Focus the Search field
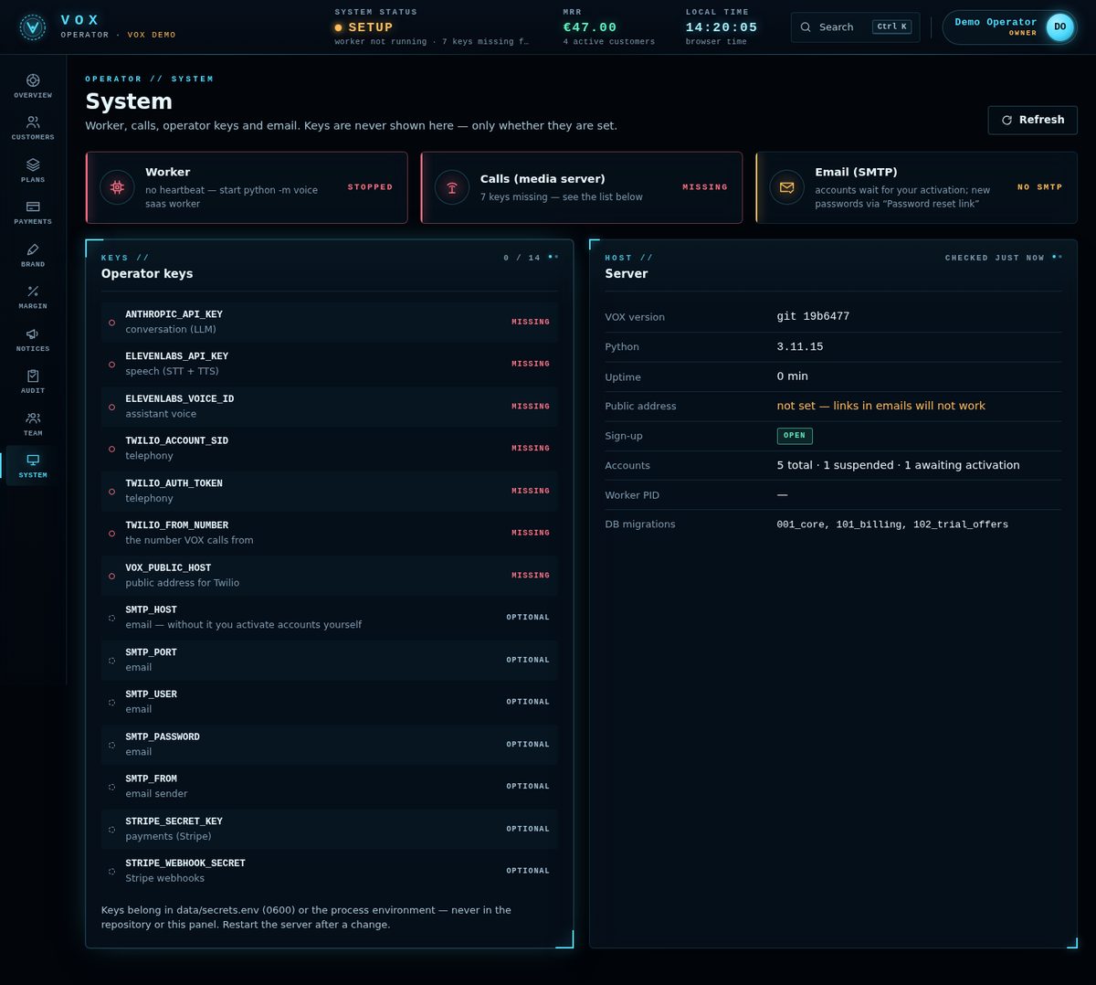The height and width of the screenshot is (985, 1096). tap(856, 27)
